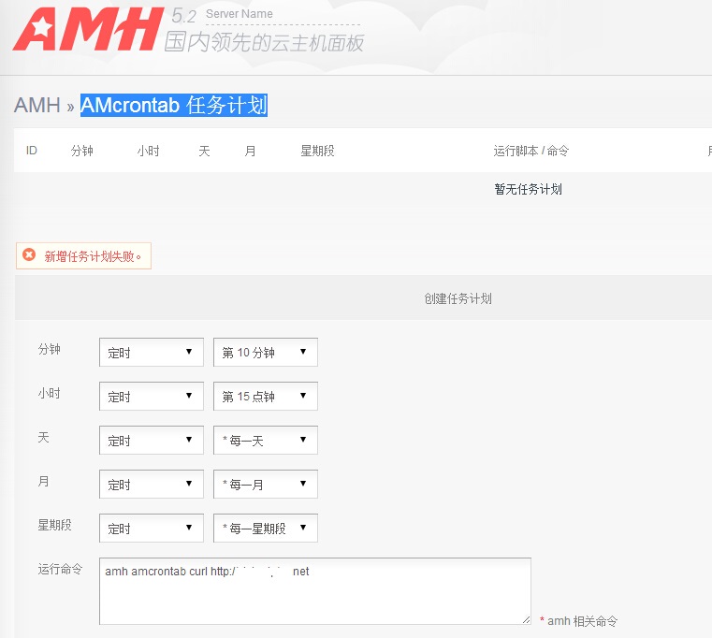Click the ID column header

32,151
